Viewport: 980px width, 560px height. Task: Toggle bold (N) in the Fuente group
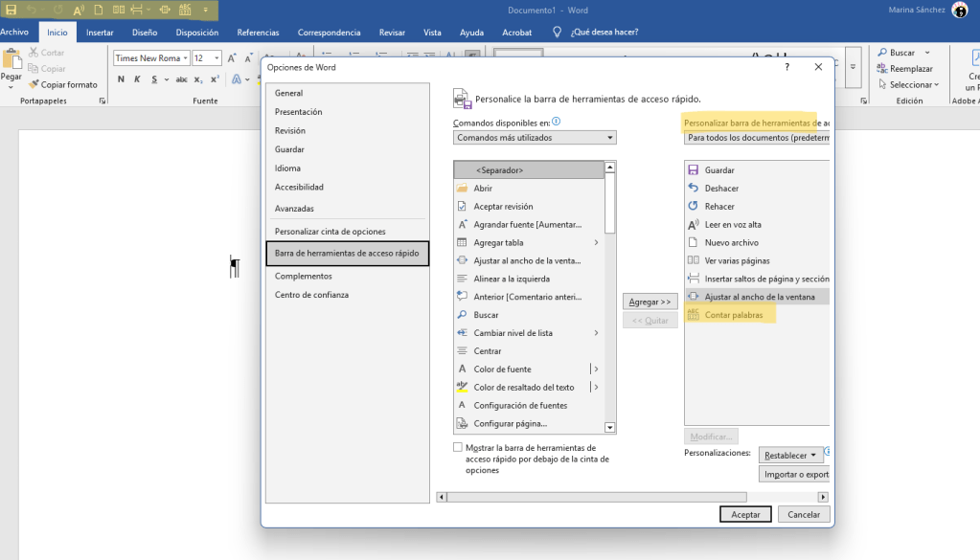pyautogui.click(x=122, y=79)
